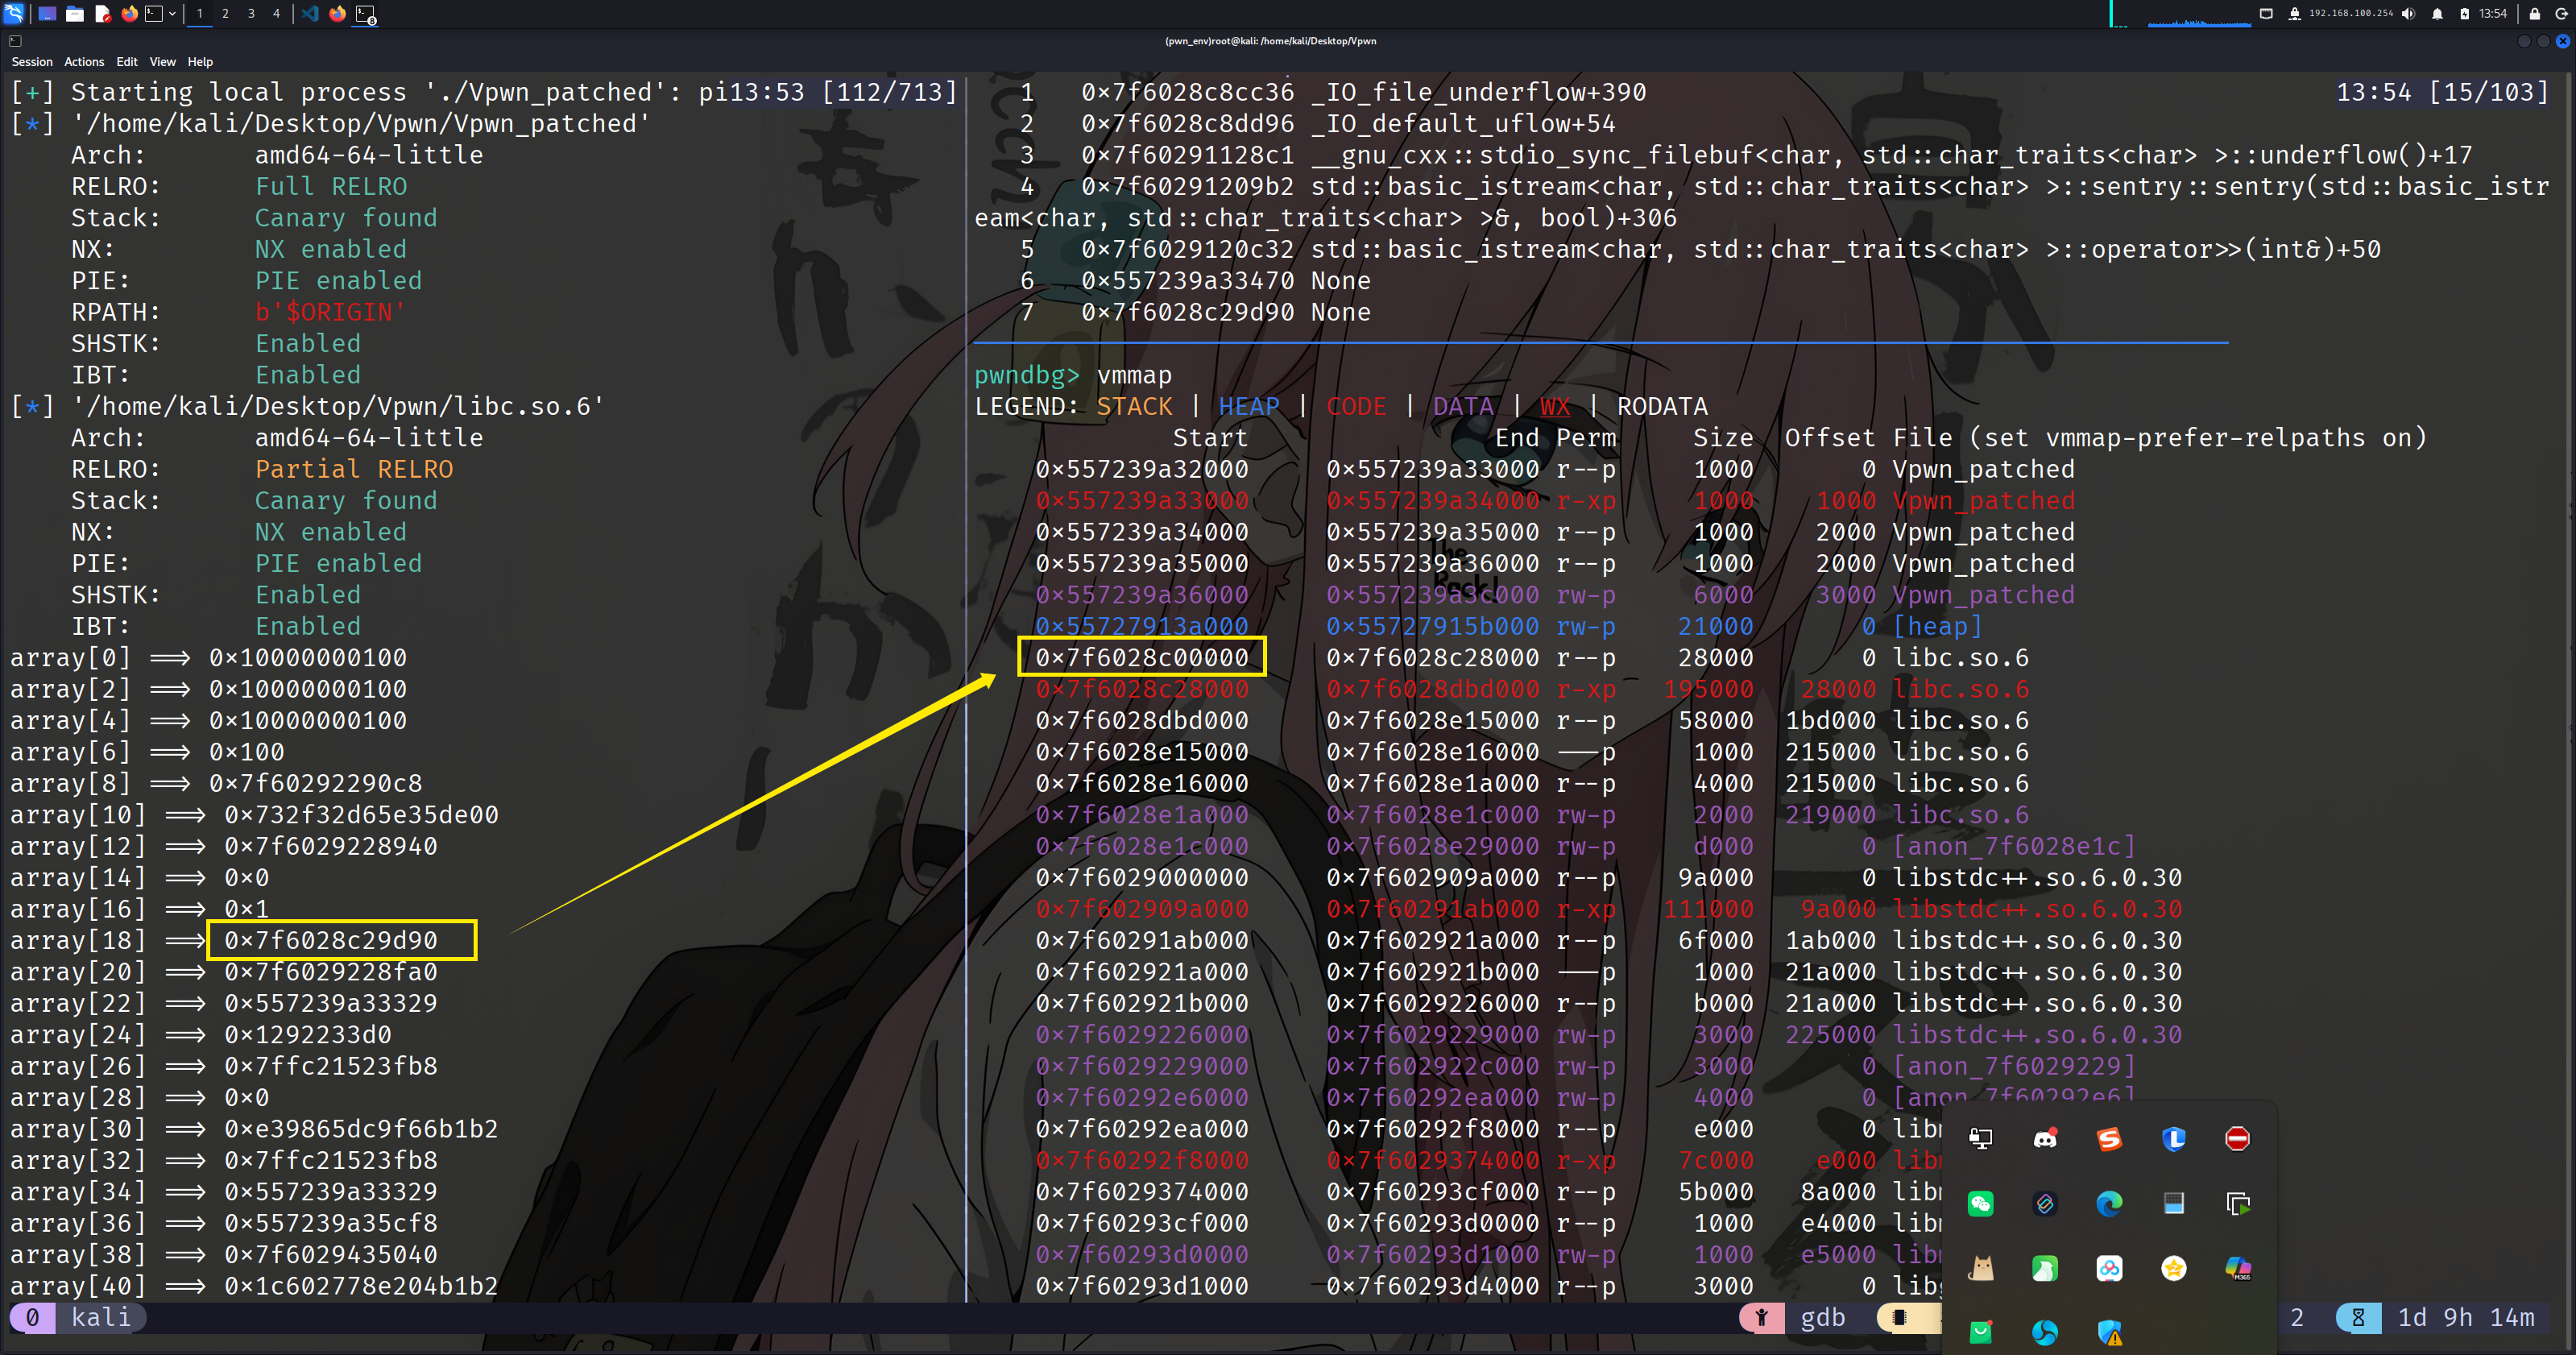Click the dark chain-link icon in tray popup

pos(2045,1204)
